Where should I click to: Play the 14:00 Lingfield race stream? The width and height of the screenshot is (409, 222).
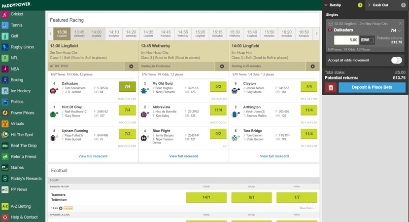[312, 66]
